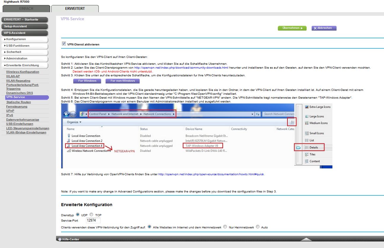Open Fernsteuerung settings
Screen dimensions: 384x248
coord(17,107)
